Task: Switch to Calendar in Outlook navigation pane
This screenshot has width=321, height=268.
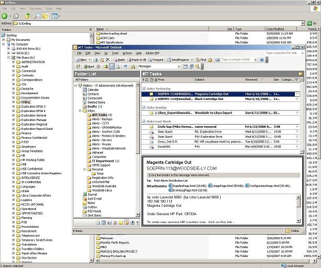Action: click(104, 222)
